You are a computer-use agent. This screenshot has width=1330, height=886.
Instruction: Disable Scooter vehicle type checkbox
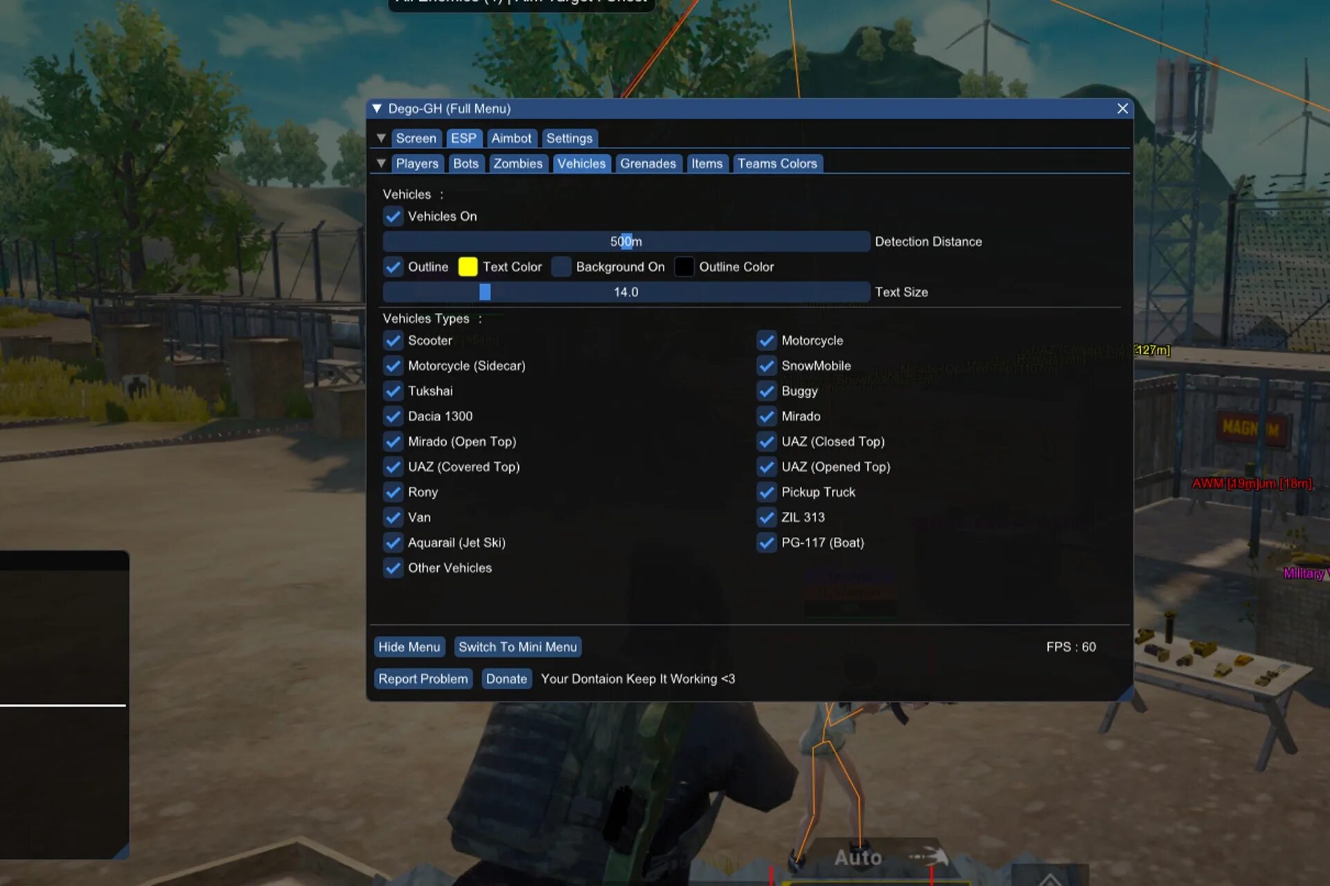point(393,340)
